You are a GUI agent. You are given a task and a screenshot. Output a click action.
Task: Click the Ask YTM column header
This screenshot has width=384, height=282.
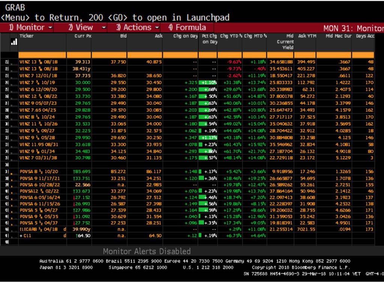[x=307, y=36]
